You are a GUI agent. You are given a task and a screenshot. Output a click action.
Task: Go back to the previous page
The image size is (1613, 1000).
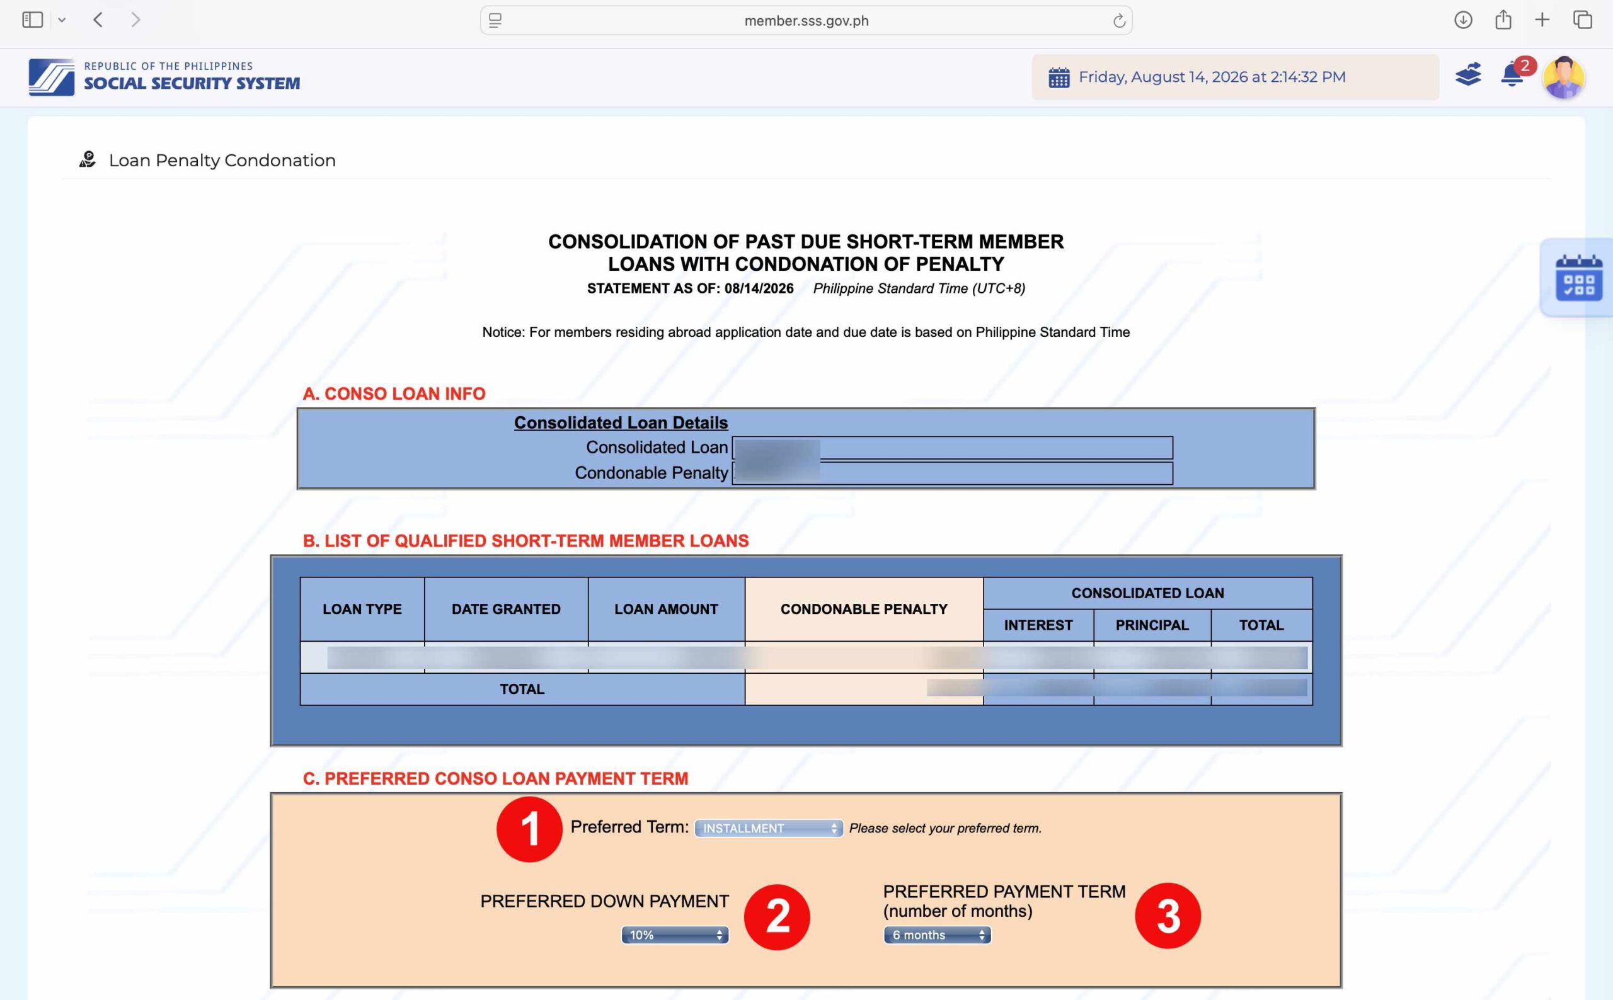click(x=98, y=20)
